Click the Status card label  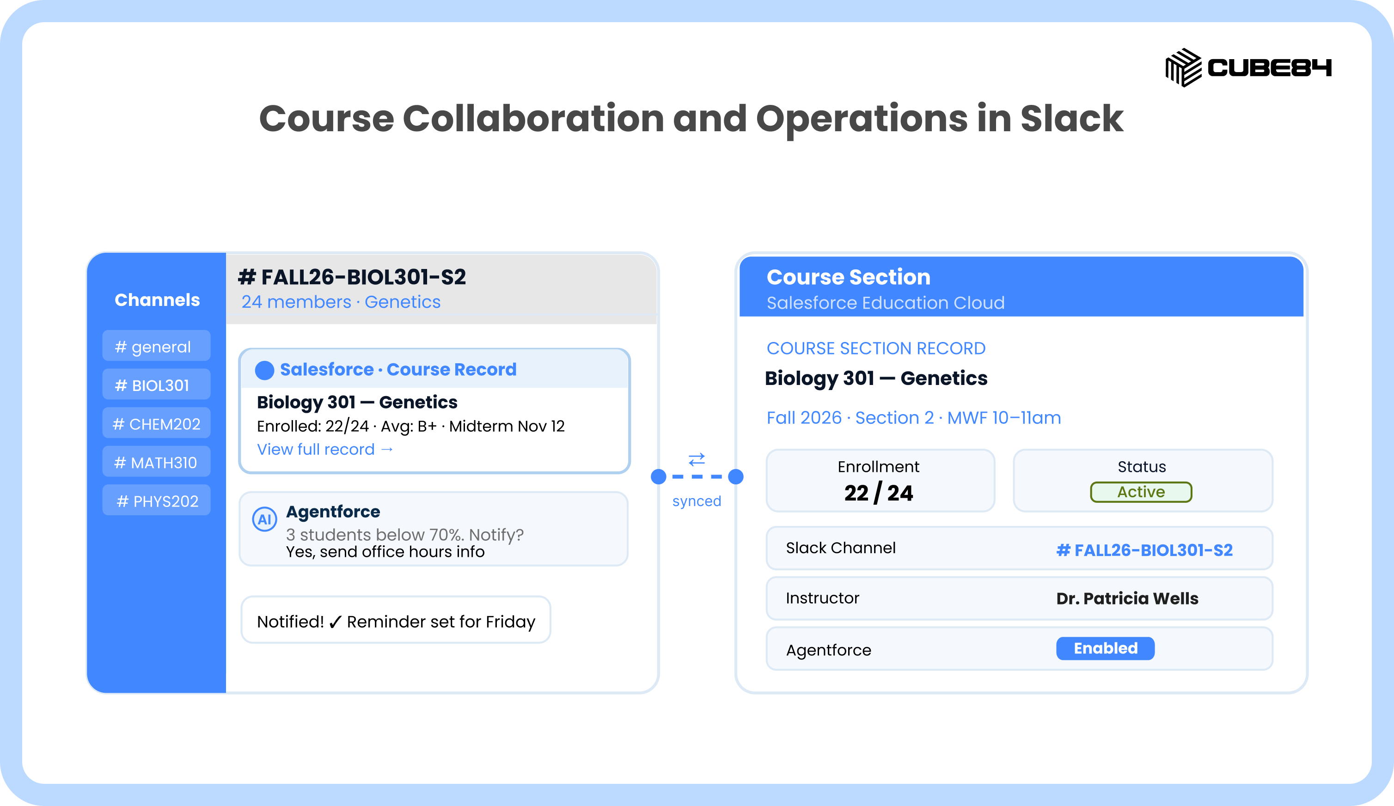click(x=1142, y=467)
